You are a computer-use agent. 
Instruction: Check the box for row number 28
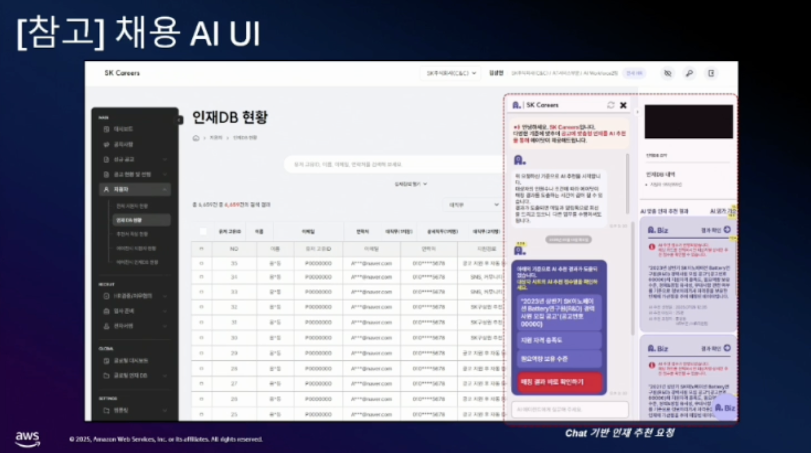pos(201,368)
